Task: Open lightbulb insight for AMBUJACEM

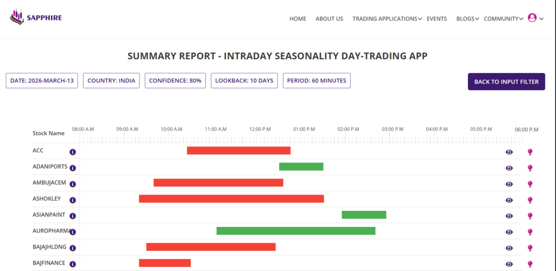Action: point(530,184)
